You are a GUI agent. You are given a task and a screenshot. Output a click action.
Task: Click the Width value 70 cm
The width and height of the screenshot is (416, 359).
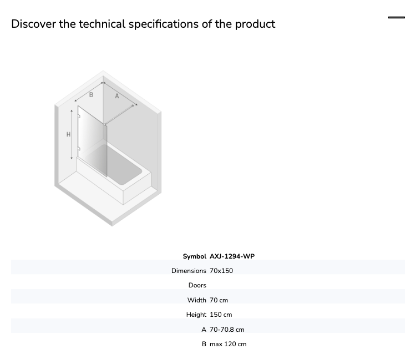[219, 300]
